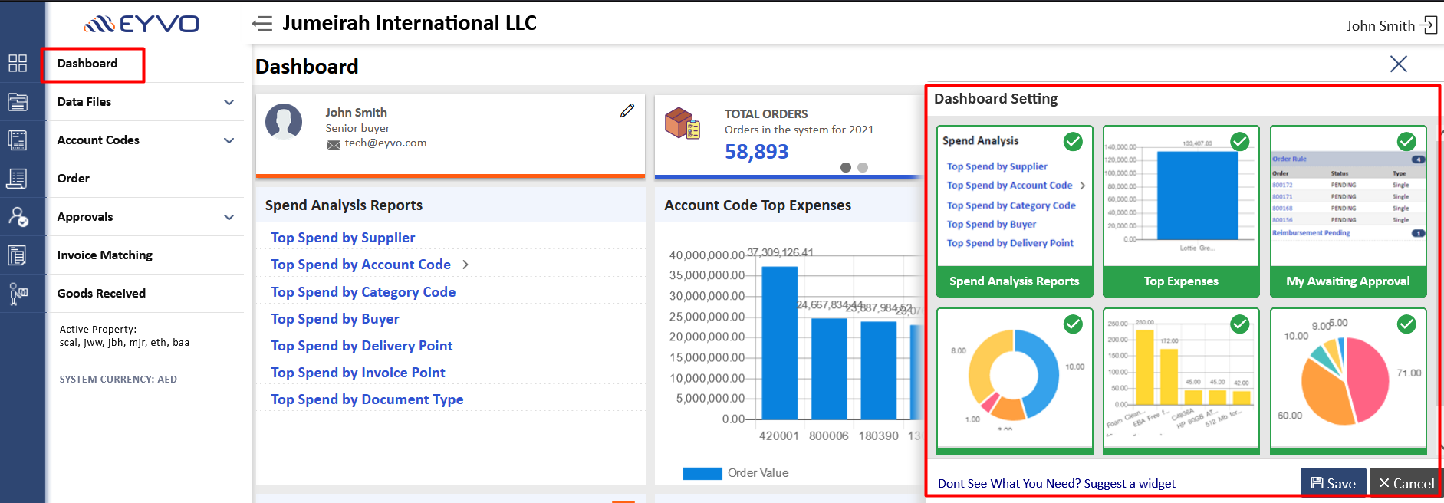Open the Top Spend by Invoice Point report
1444x503 pixels.
tap(357, 373)
